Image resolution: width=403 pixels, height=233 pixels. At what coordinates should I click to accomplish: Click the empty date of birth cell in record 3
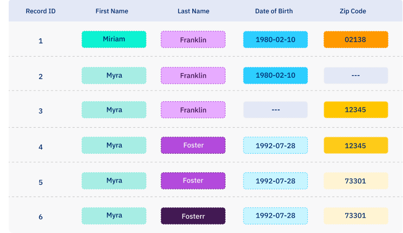click(x=275, y=110)
